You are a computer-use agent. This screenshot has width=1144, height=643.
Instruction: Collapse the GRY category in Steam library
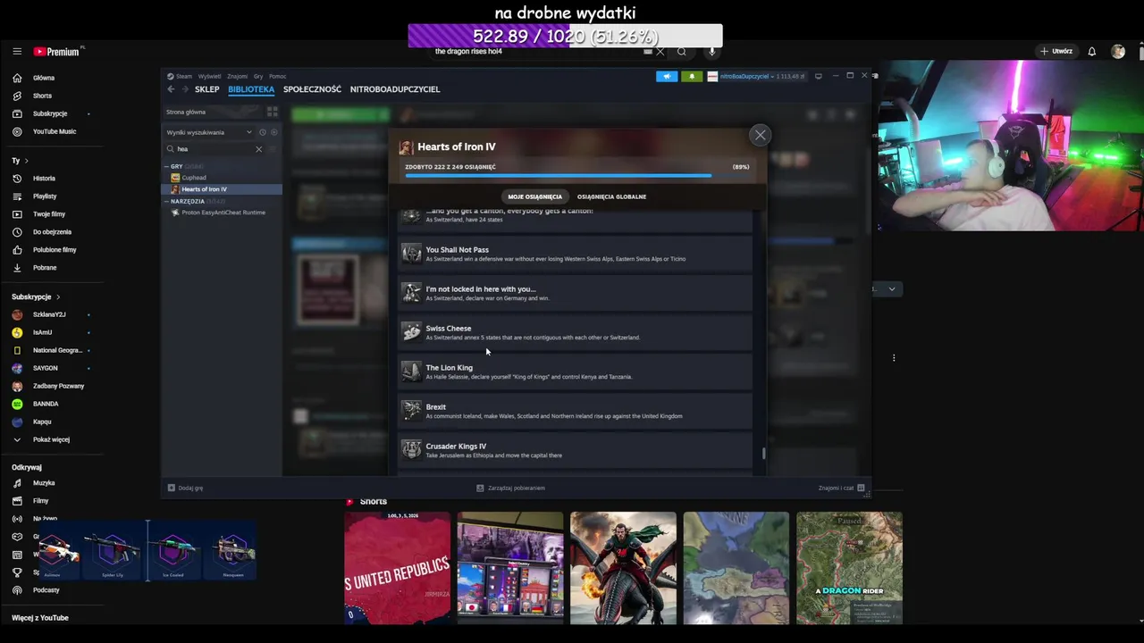click(x=166, y=166)
